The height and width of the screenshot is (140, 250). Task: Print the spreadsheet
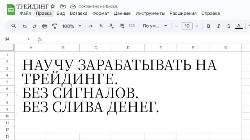click(45, 26)
